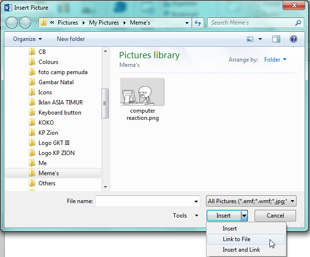Click the folder icon in address bar
The width and height of the screenshot is (310, 257).
(43, 23)
